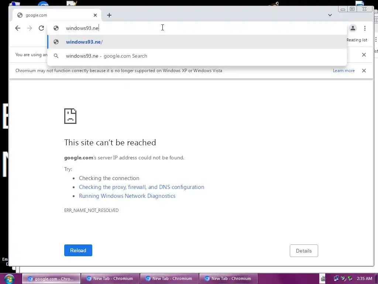The image size is (378, 284).
Task: Click the on-screen keyboard tray icon
Action: pyautogui.click(x=323, y=279)
